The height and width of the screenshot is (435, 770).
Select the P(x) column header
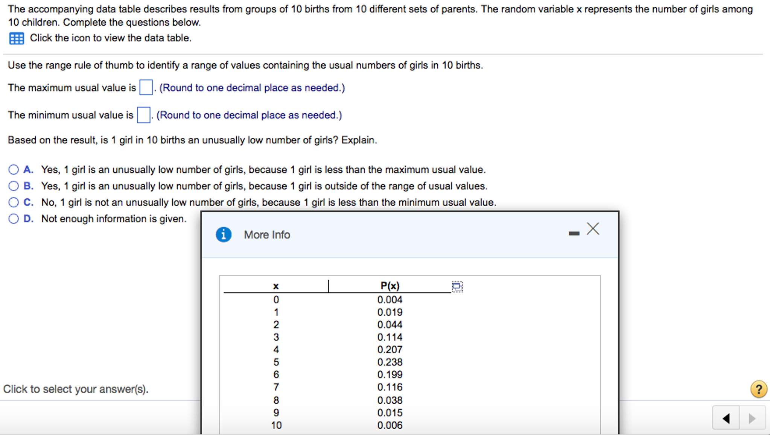pos(390,286)
